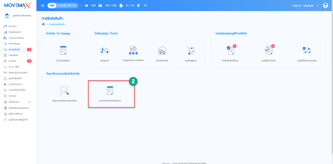The image size is (333, 164).
Task: Open ไม่รับสินค้าขึ้นรถ rejected document icon
Action: (x=230, y=50)
